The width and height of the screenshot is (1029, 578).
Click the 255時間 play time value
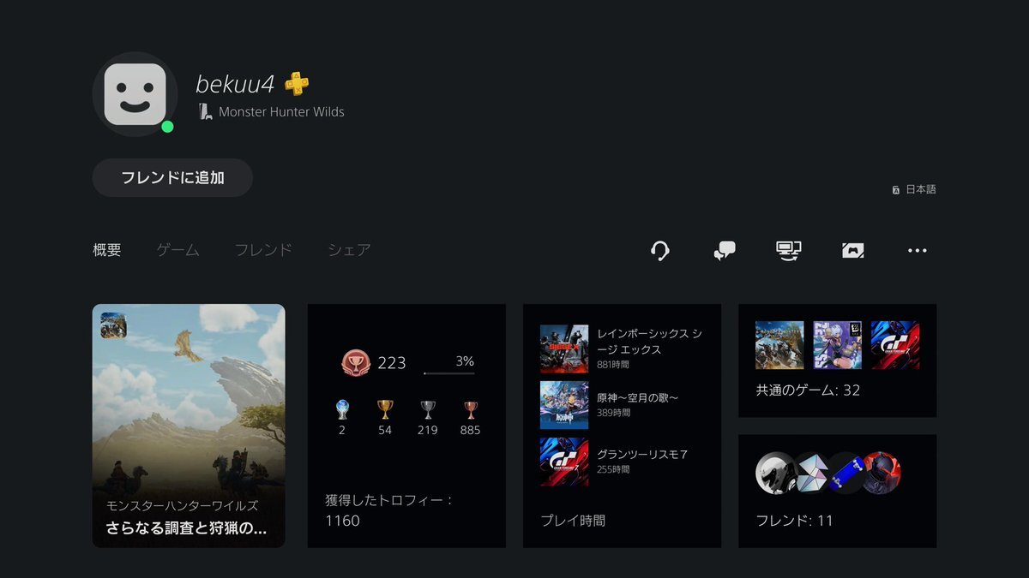coord(613,469)
